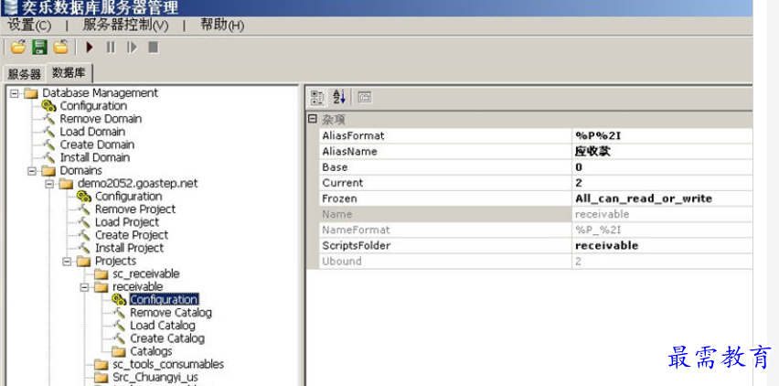Pause the server with the pause button
Viewport: 779px width, 386px height.
tap(111, 48)
